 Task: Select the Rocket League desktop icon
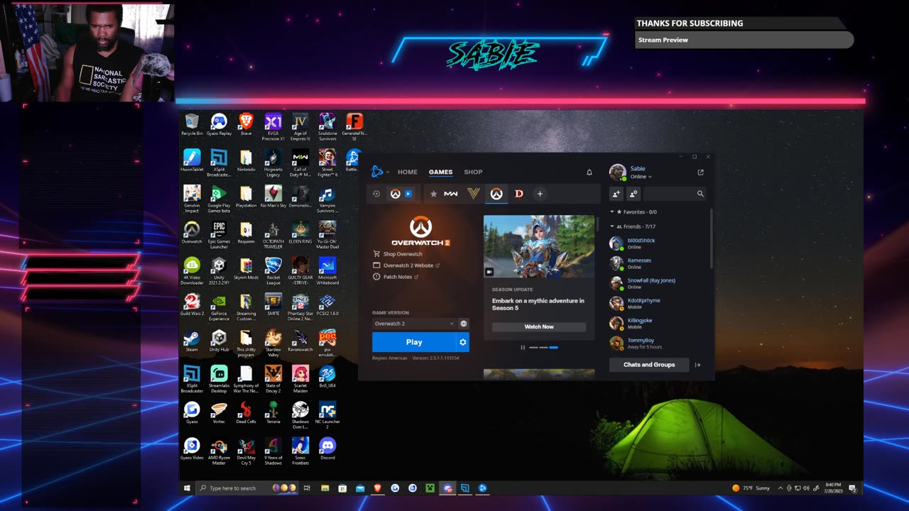tap(273, 271)
